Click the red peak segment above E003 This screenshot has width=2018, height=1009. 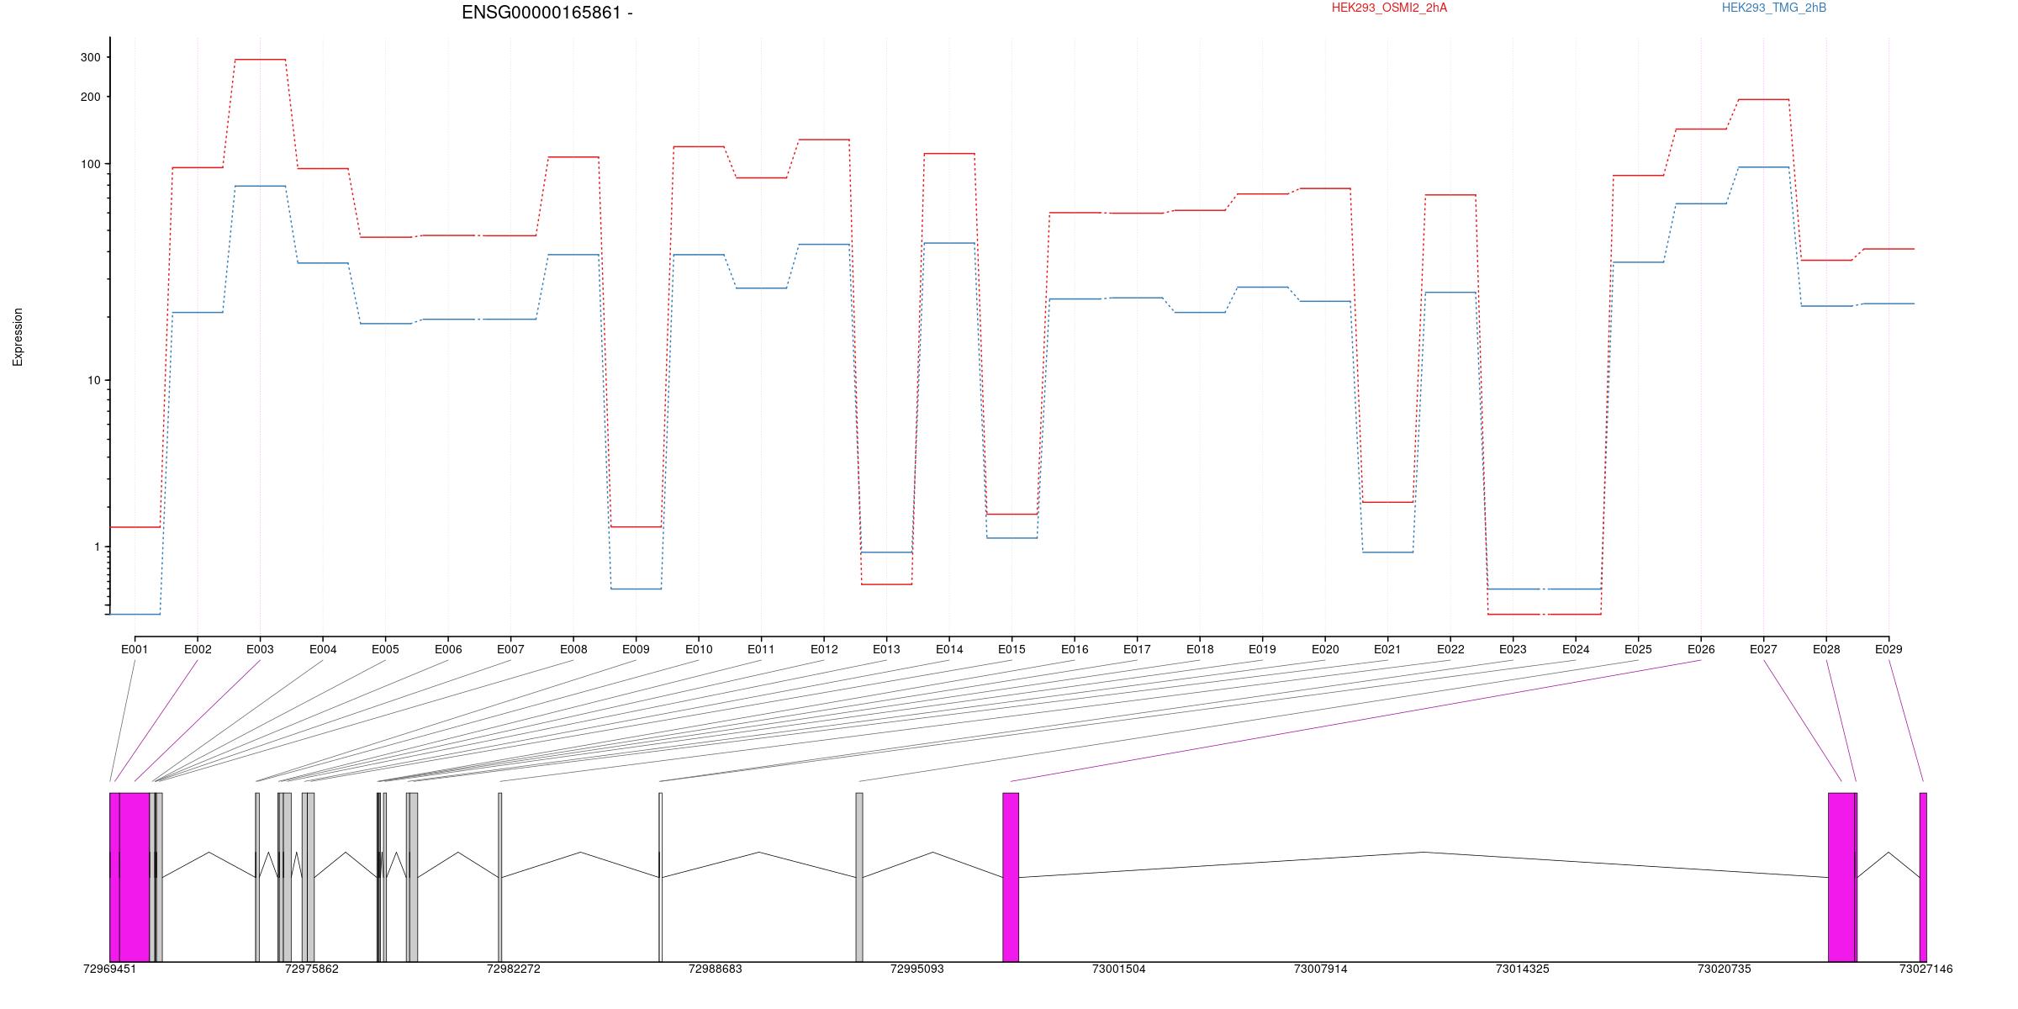coord(260,60)
